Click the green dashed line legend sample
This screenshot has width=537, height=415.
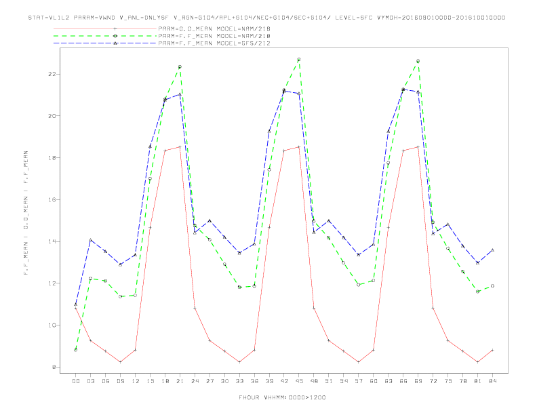pyautogui.click(x=105, y=36)
